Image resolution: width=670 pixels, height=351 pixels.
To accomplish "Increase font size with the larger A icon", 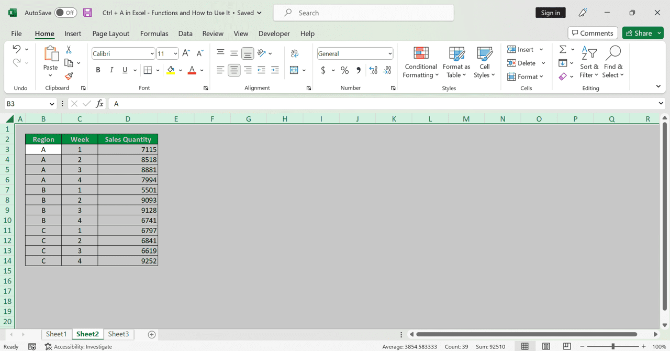I will (x=186, y=53).
